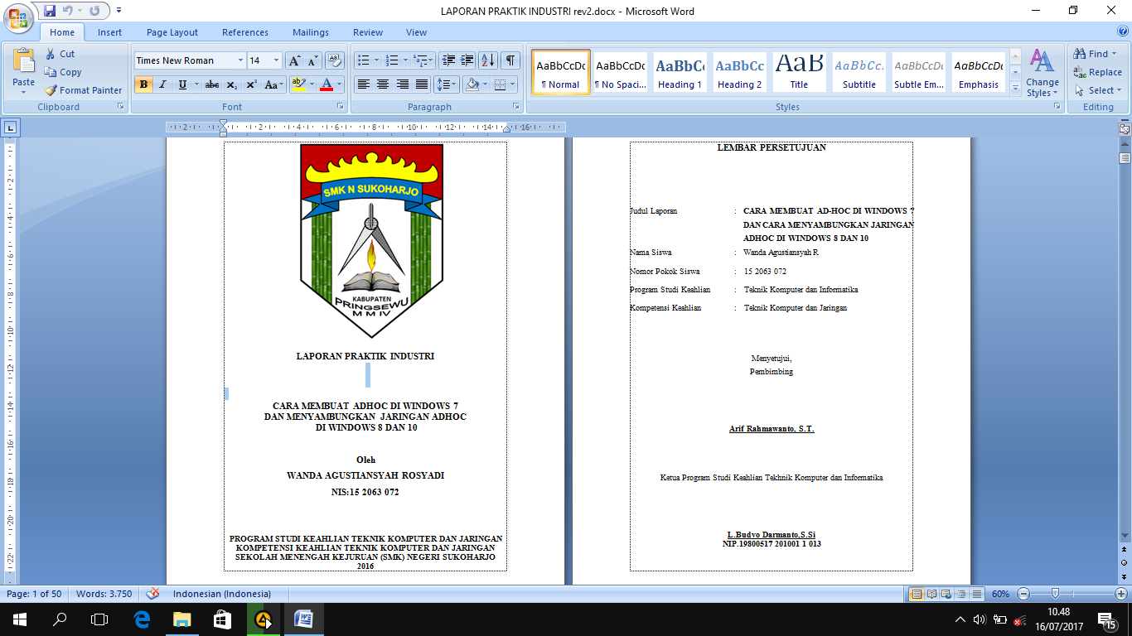The image size is (1132, 636).
Task: Open Microsoft Edge from the taskbar
Action: pyautogui.click(x=142, y=619)
